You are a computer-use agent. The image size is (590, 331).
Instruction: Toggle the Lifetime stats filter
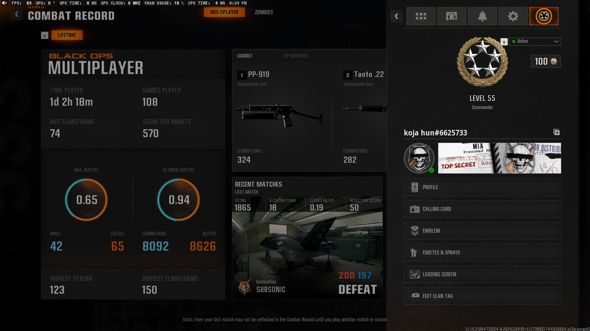click(x=67, y=35)
